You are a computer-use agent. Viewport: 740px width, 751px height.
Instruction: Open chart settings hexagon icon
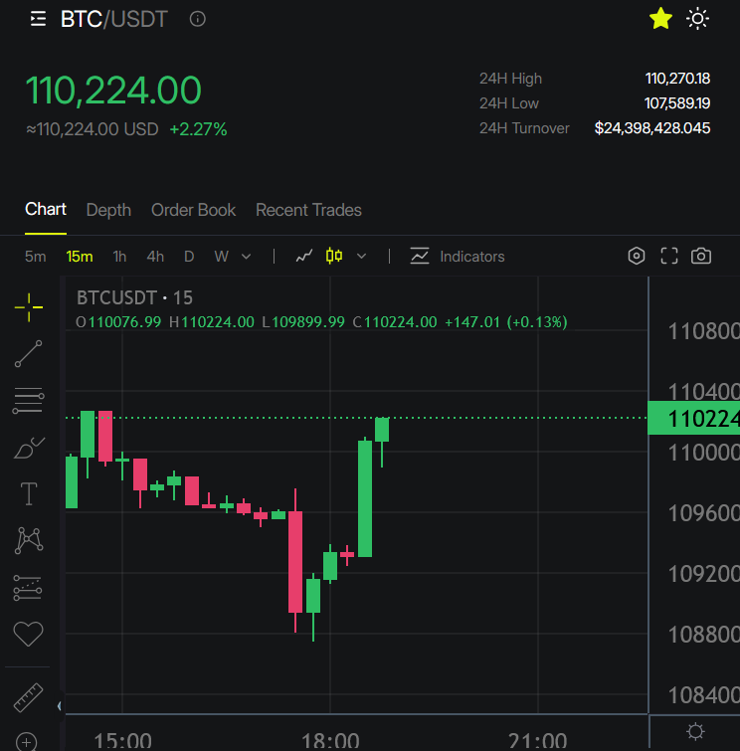[x=637, y=256]
